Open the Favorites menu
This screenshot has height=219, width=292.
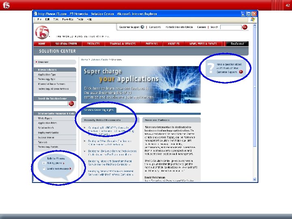68,19
